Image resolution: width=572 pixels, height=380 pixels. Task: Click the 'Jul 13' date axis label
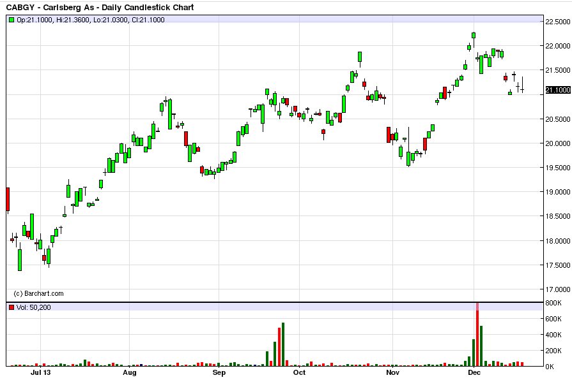coord(40,373)
